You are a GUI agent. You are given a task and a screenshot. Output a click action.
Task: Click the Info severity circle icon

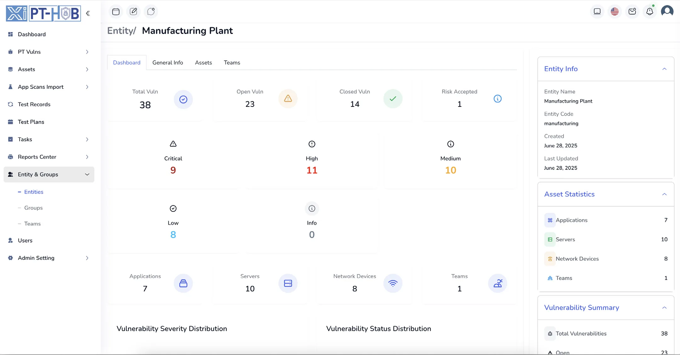click(x=312, y=208)
